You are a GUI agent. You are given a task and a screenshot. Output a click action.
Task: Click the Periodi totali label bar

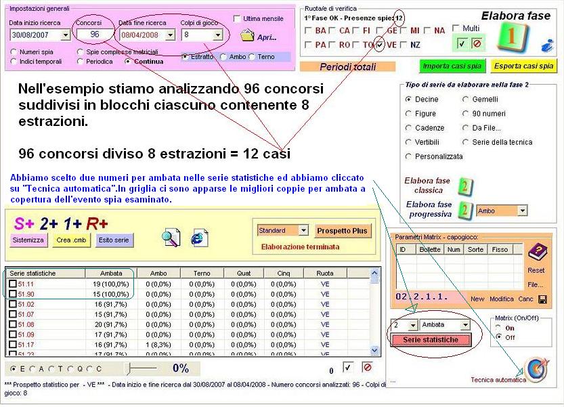click(x=348, y=67)
